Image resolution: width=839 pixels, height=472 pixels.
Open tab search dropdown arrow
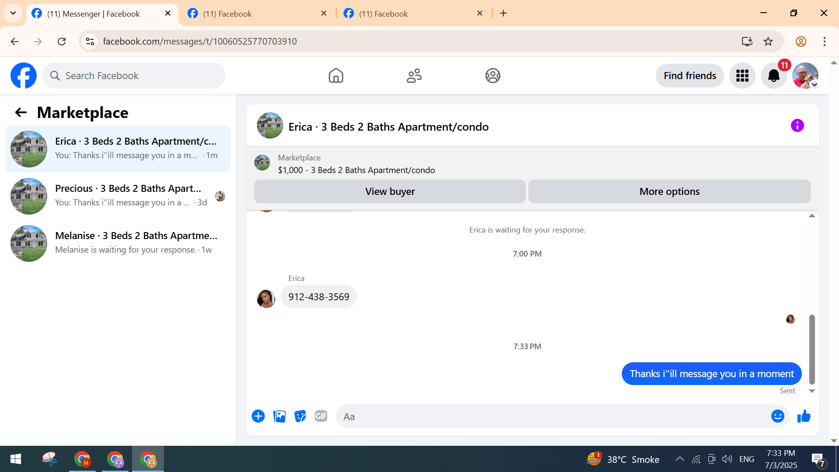[13, 13]
